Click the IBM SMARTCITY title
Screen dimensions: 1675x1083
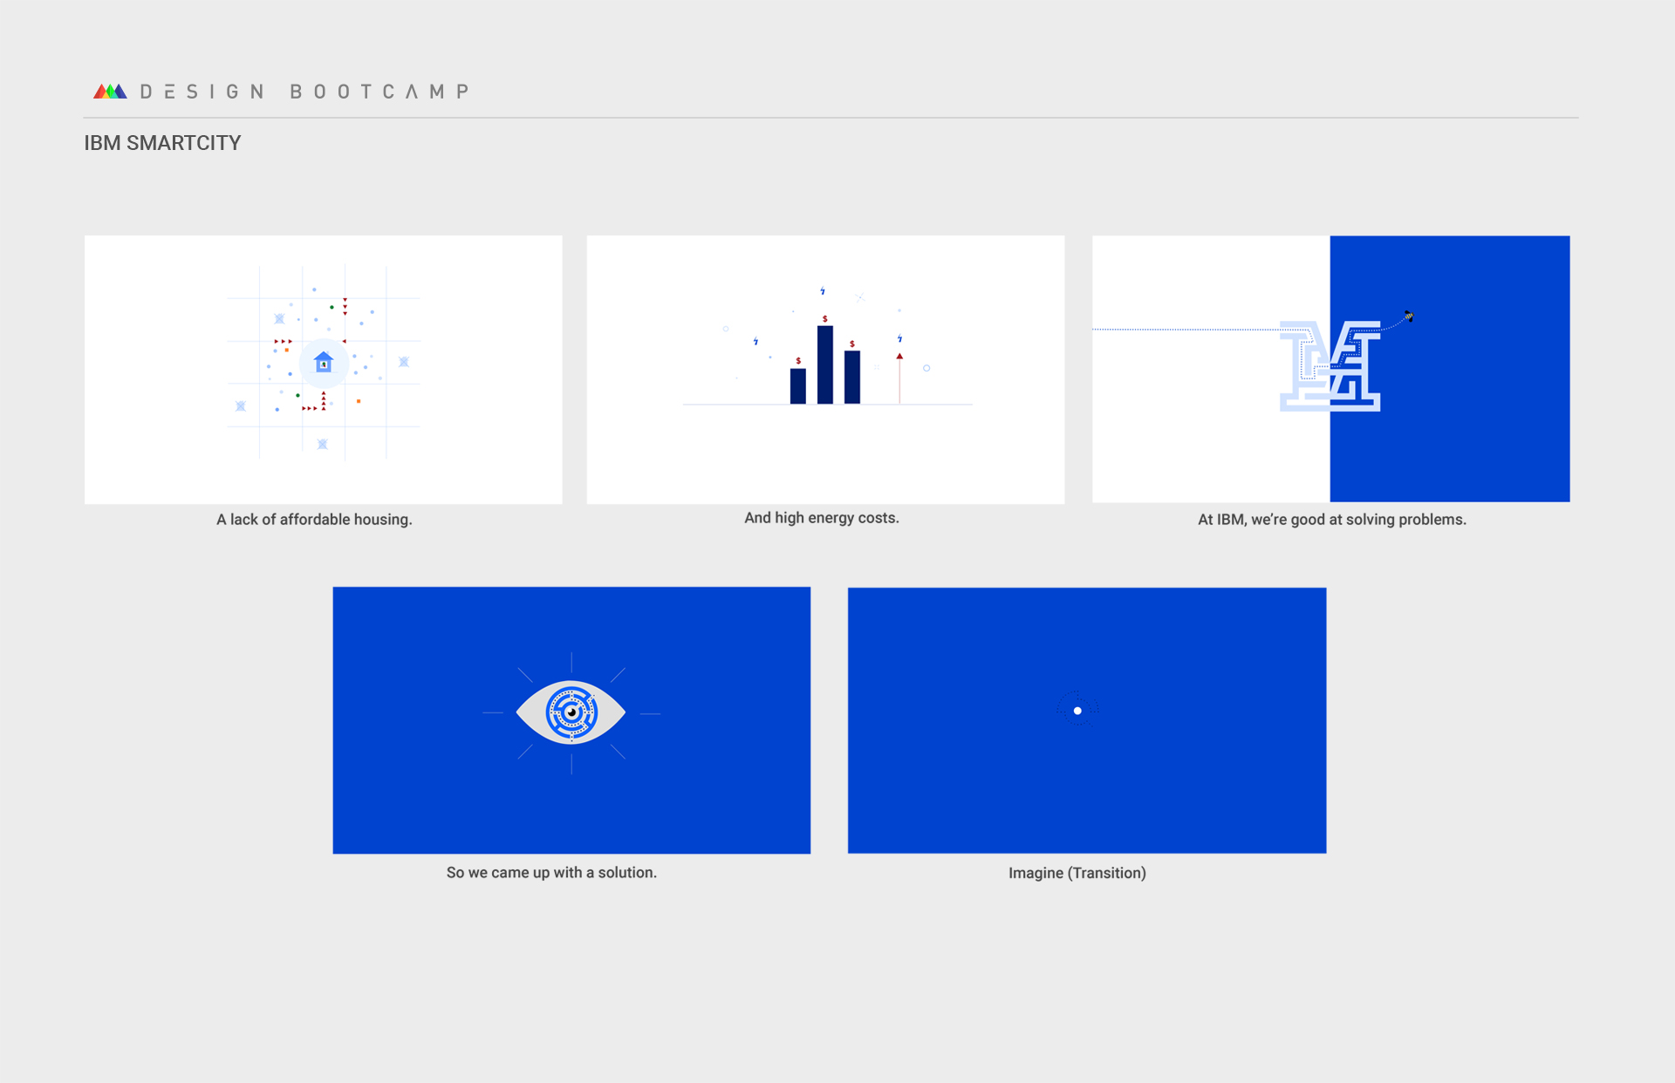pyautogui.click(x=162, y=143)
